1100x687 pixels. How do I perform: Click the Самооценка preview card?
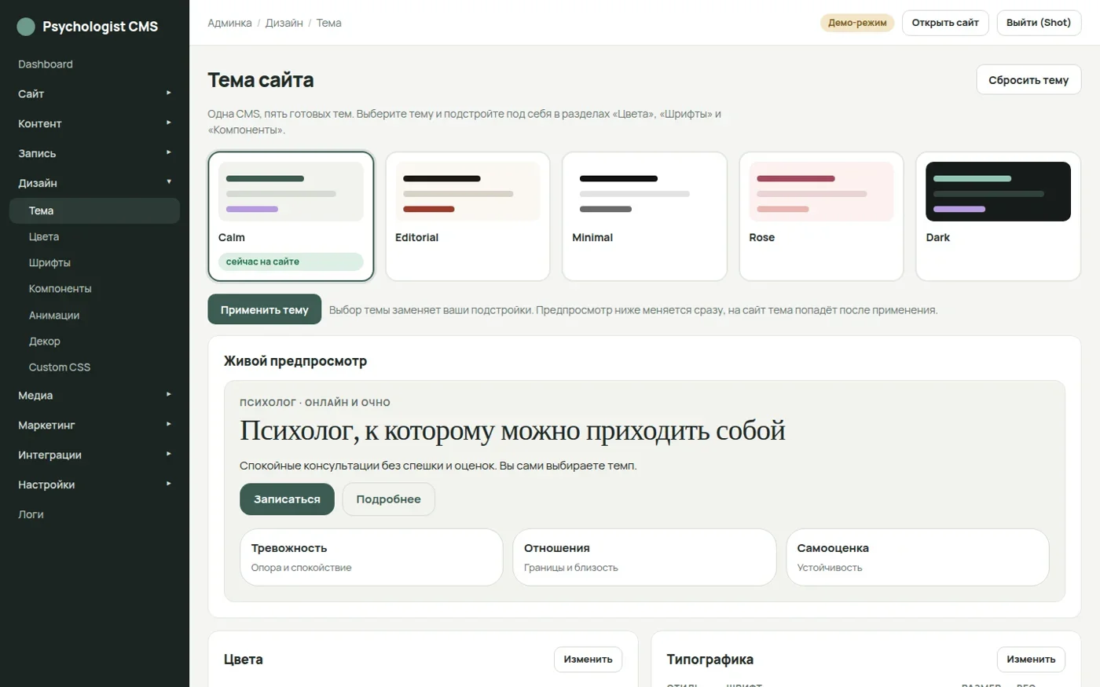[918, 557]
